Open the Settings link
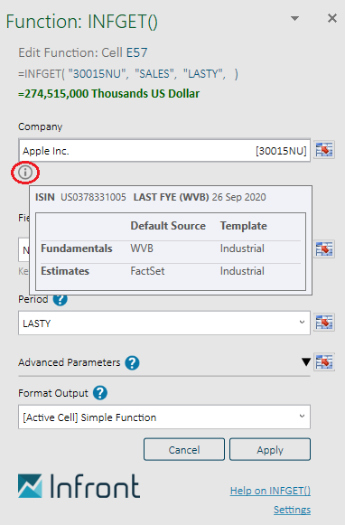 point(292,510)
